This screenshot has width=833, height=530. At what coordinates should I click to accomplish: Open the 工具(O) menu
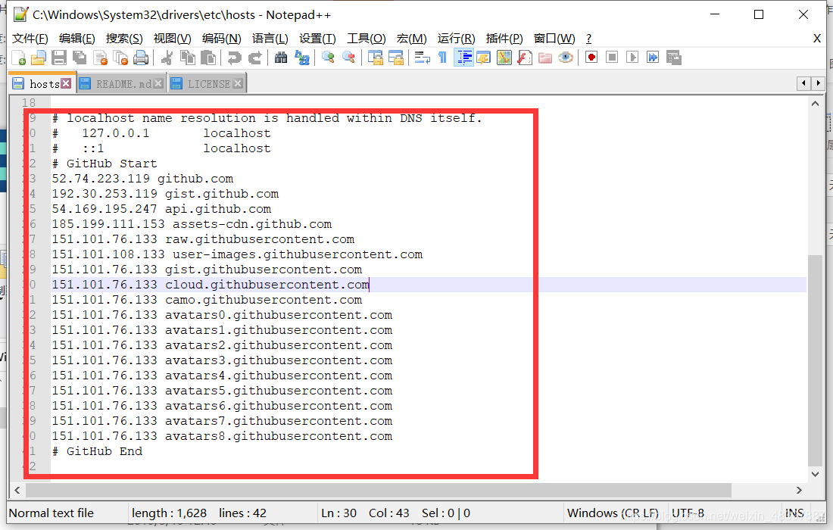click(x=366, y=39)
